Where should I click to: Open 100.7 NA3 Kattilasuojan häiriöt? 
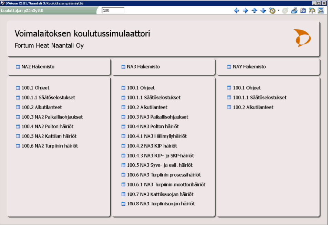pos(157,194)
